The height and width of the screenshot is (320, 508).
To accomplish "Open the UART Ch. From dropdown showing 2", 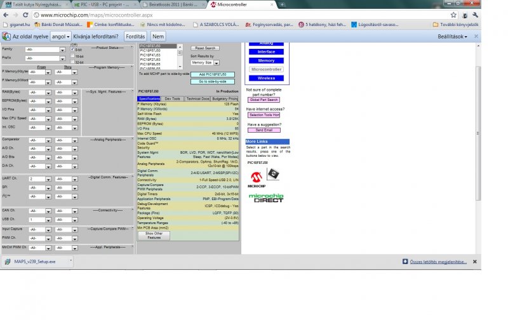I will pos(40,179).
